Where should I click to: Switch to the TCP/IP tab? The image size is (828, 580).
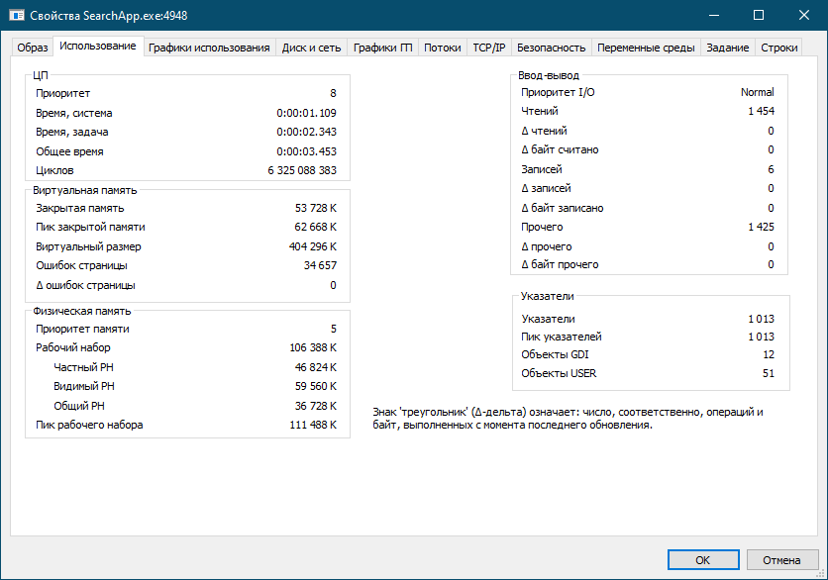pos(489,48)
